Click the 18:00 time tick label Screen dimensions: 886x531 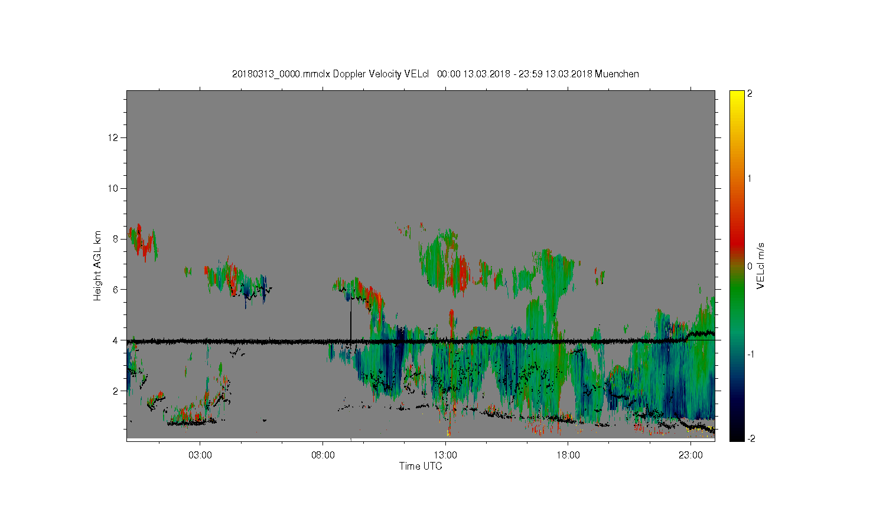coord(568,455)
